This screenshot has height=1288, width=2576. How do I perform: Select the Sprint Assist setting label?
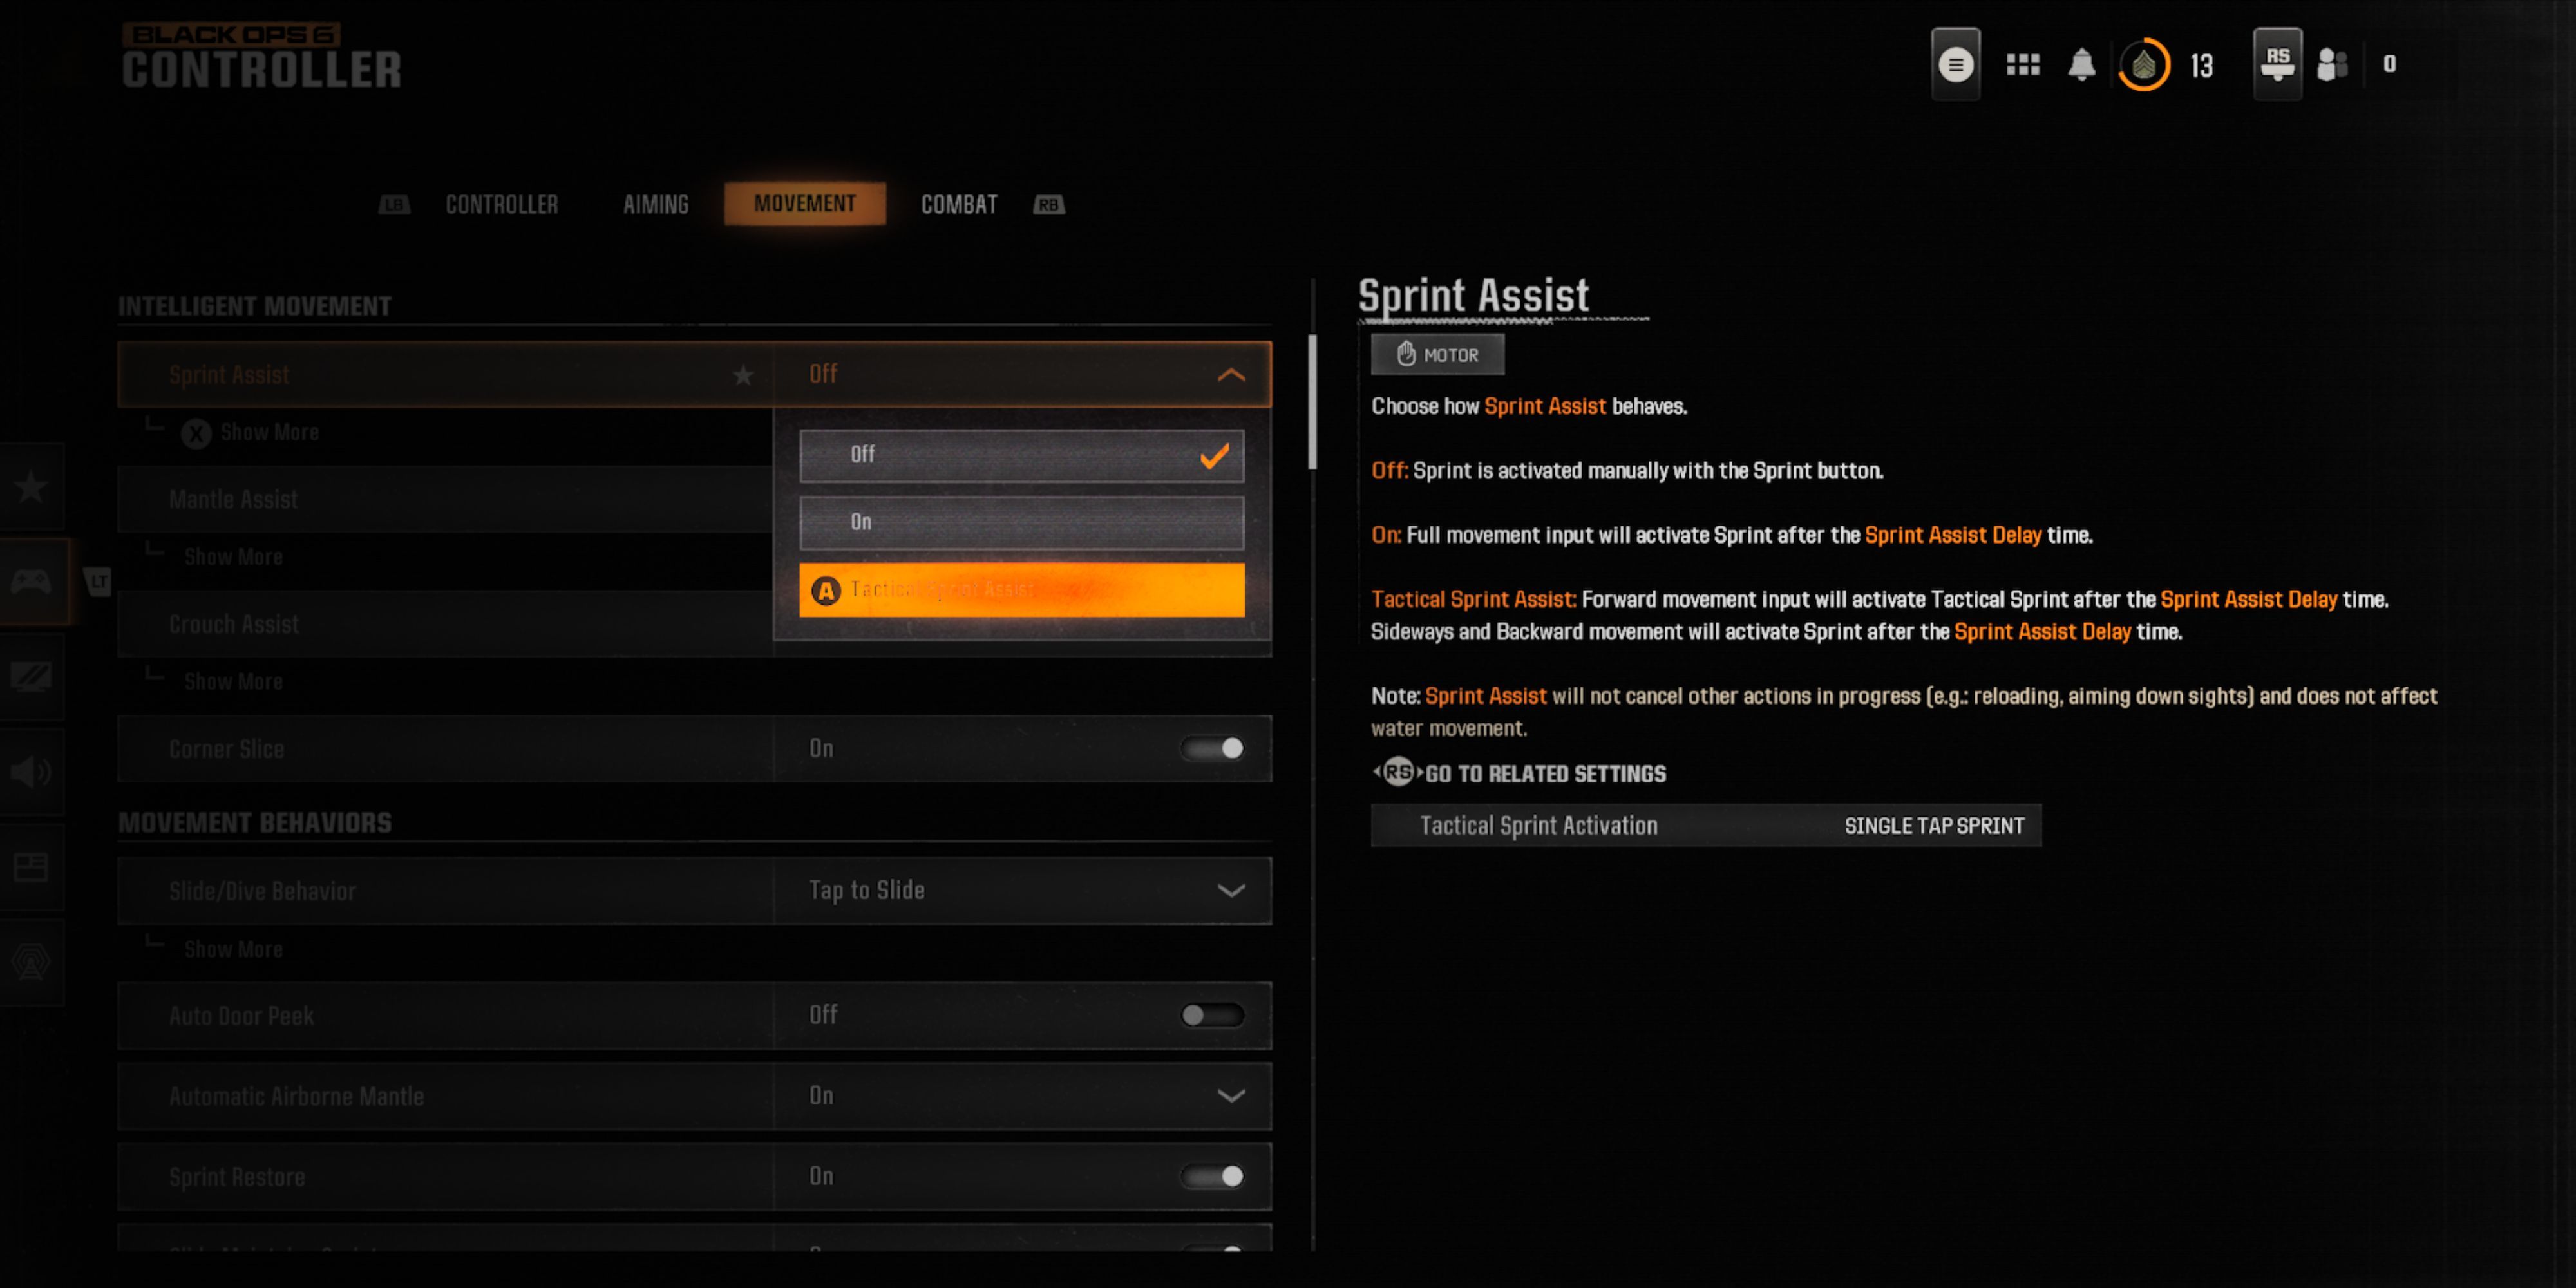click(x=229, y=375)
